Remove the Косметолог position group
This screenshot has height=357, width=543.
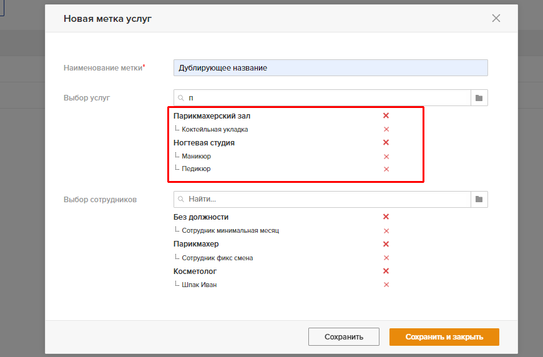click(386, 271)
